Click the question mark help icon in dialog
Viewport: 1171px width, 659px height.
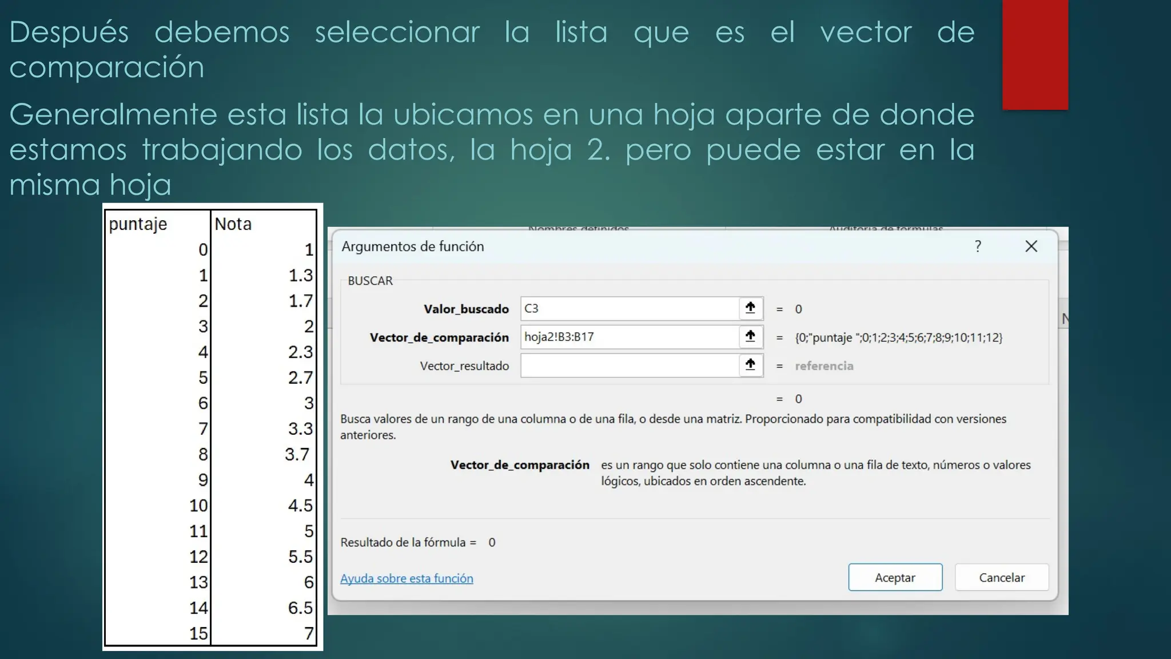(978, 247)
